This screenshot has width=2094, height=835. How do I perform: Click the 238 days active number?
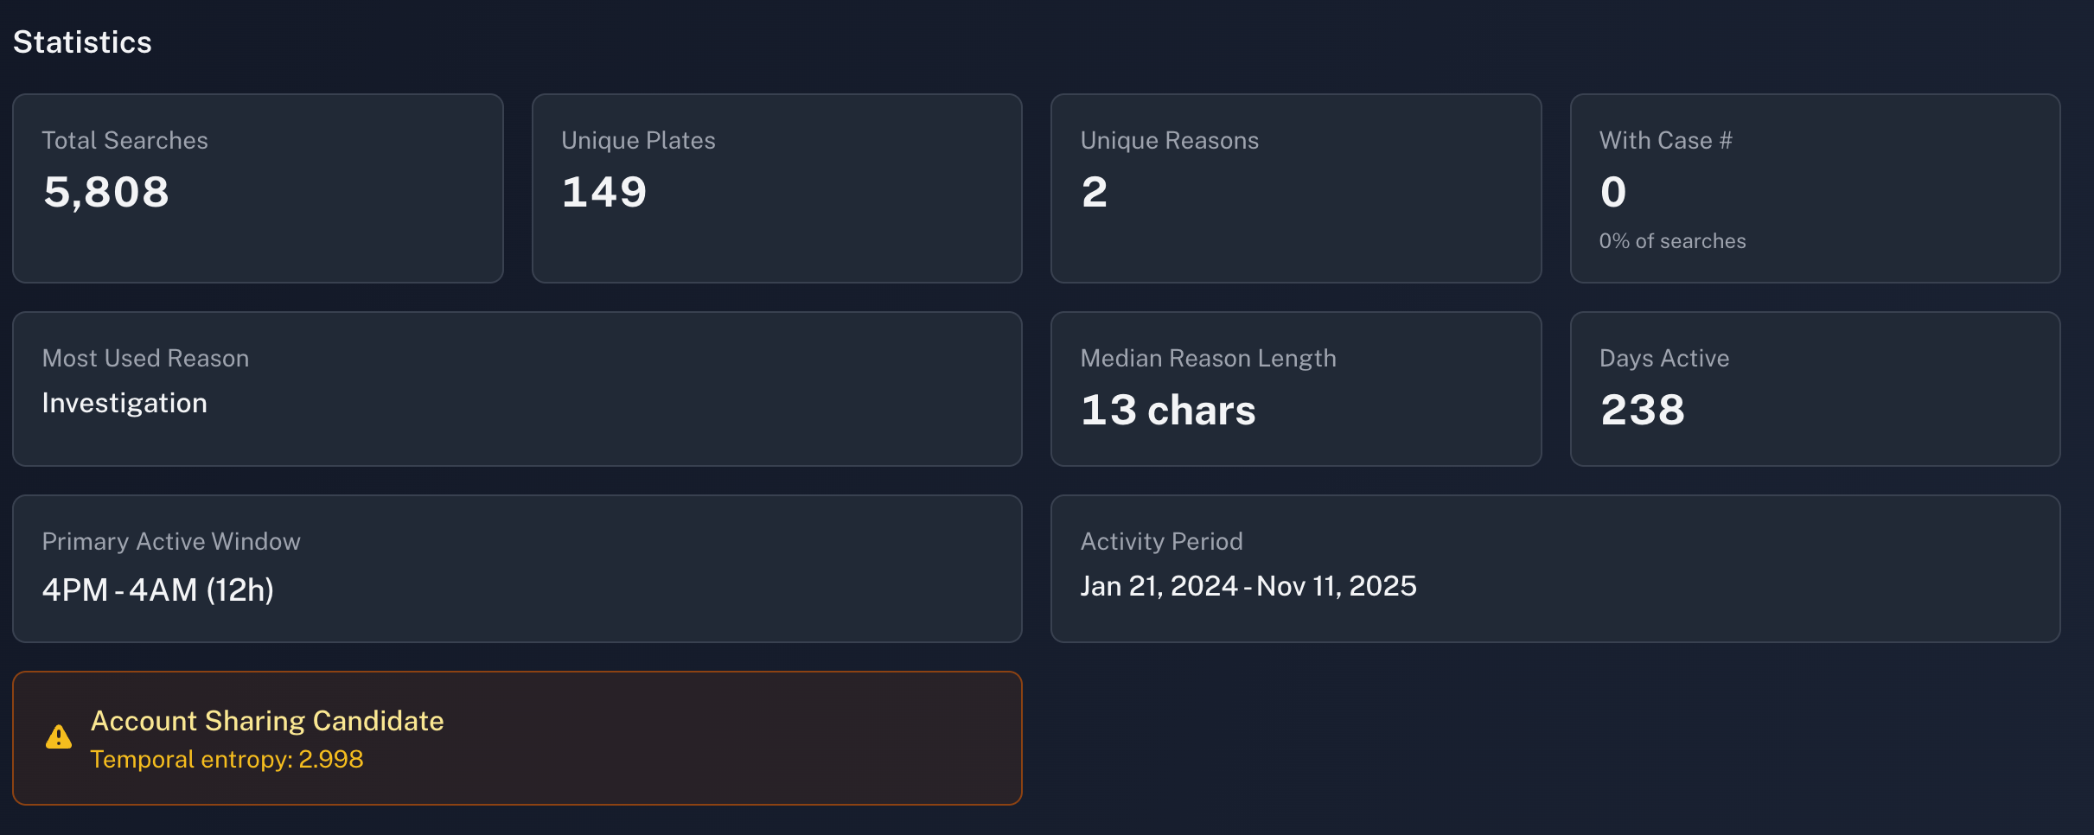1643,410
